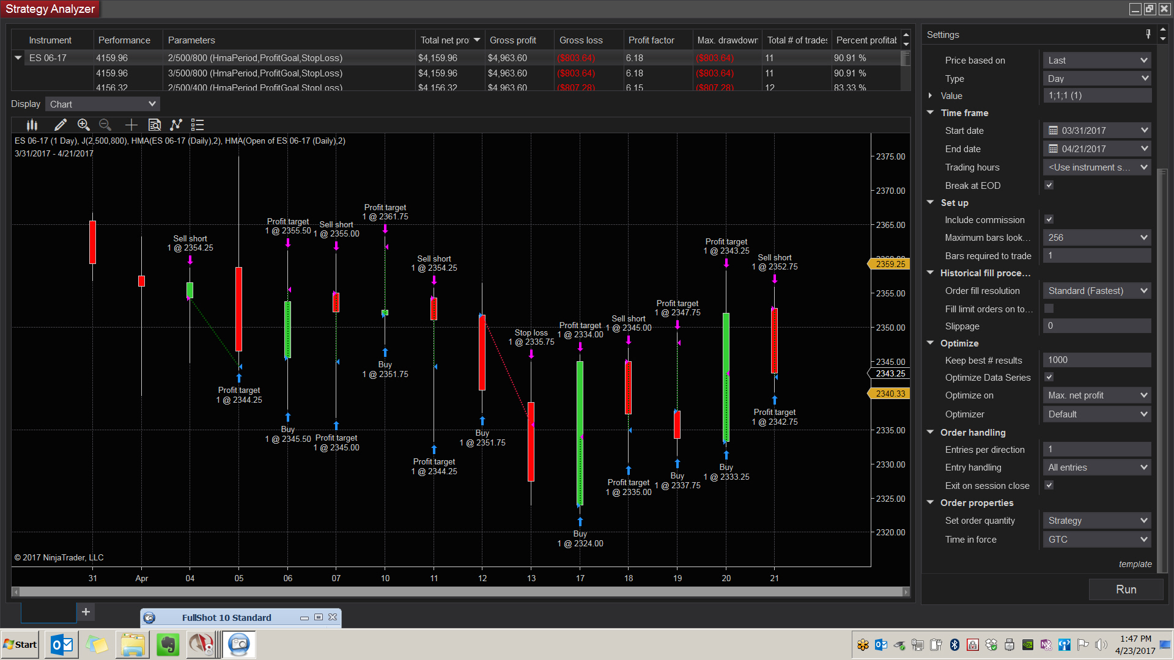Enable Fill limit orders on touch
Screen dimensions: 1174x660
[x=1049, y=309]
